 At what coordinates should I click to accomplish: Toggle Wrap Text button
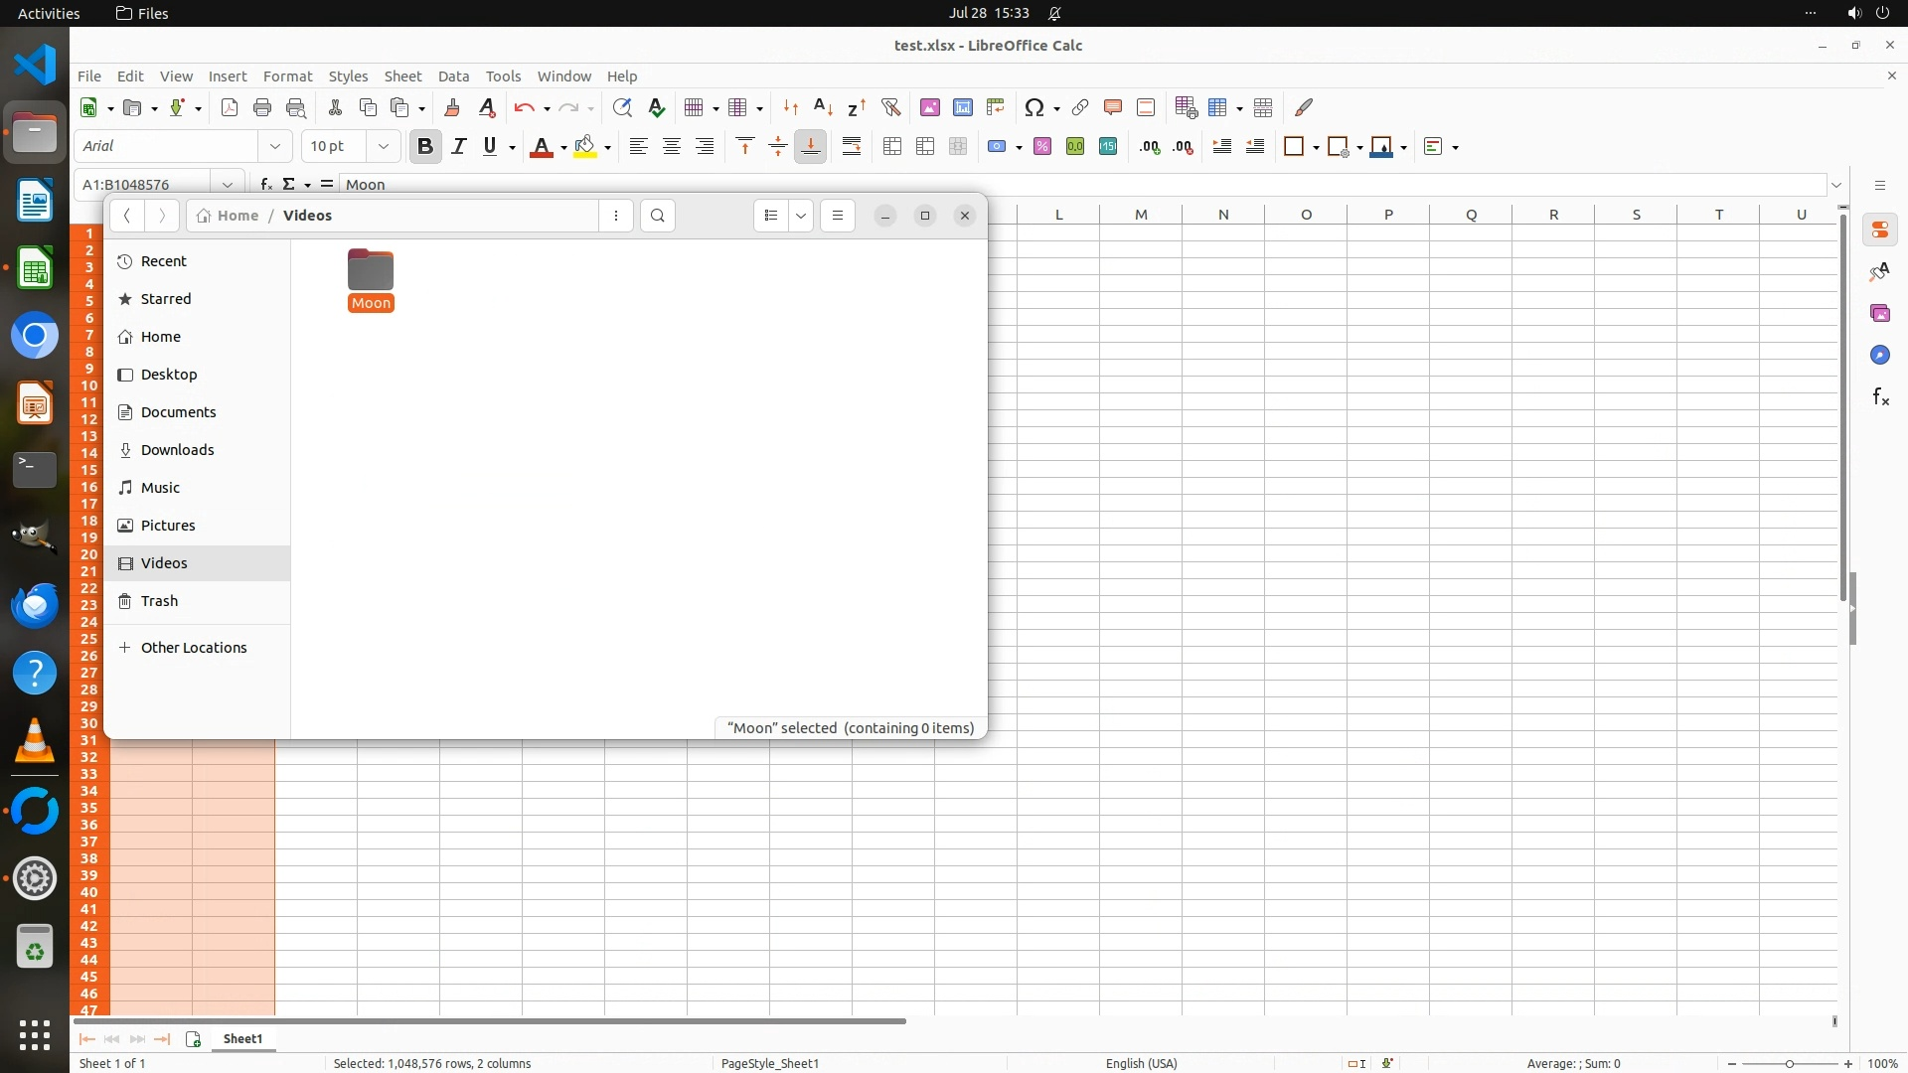tap(852, 146)
